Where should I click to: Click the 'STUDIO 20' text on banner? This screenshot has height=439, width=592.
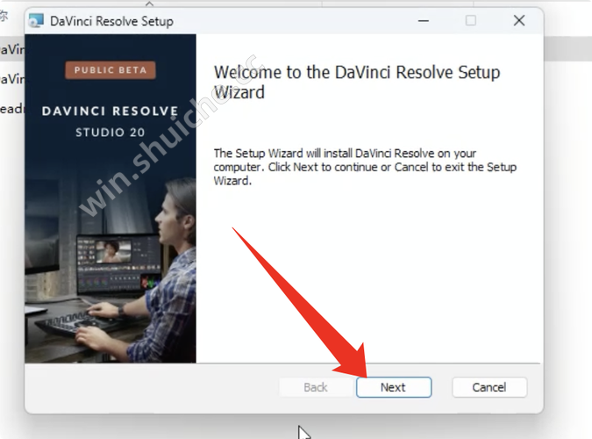(x=111, y=133)
